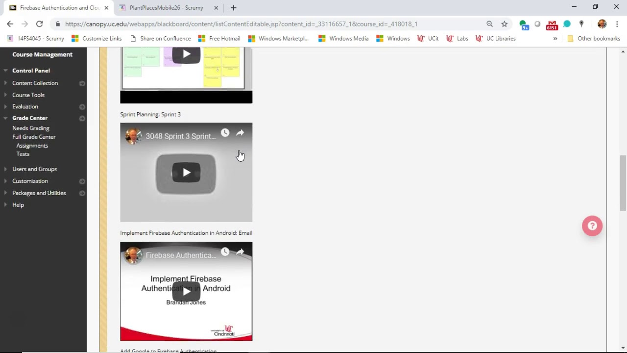Screen dimensions: 627x353
Task: Open 14FS4045 - Scrumy bookmark
Action: pos(36,38)
